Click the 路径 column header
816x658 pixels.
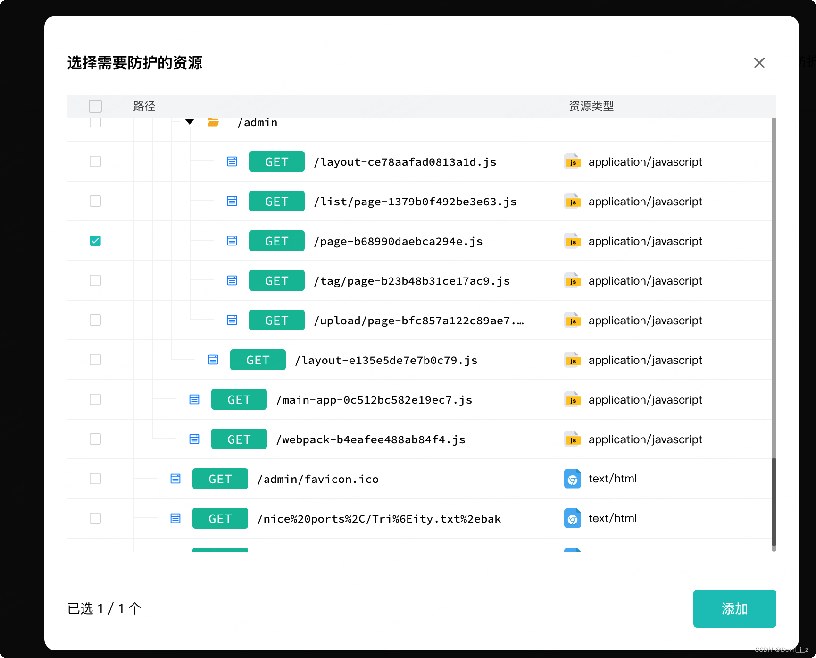[144, 106]
